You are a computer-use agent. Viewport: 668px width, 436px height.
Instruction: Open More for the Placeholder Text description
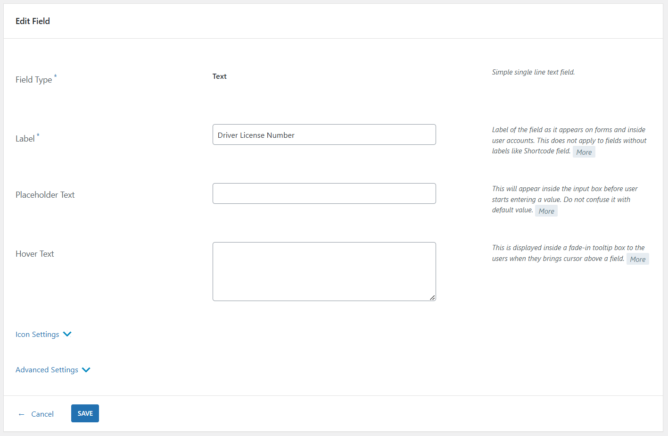coord(546,211)
